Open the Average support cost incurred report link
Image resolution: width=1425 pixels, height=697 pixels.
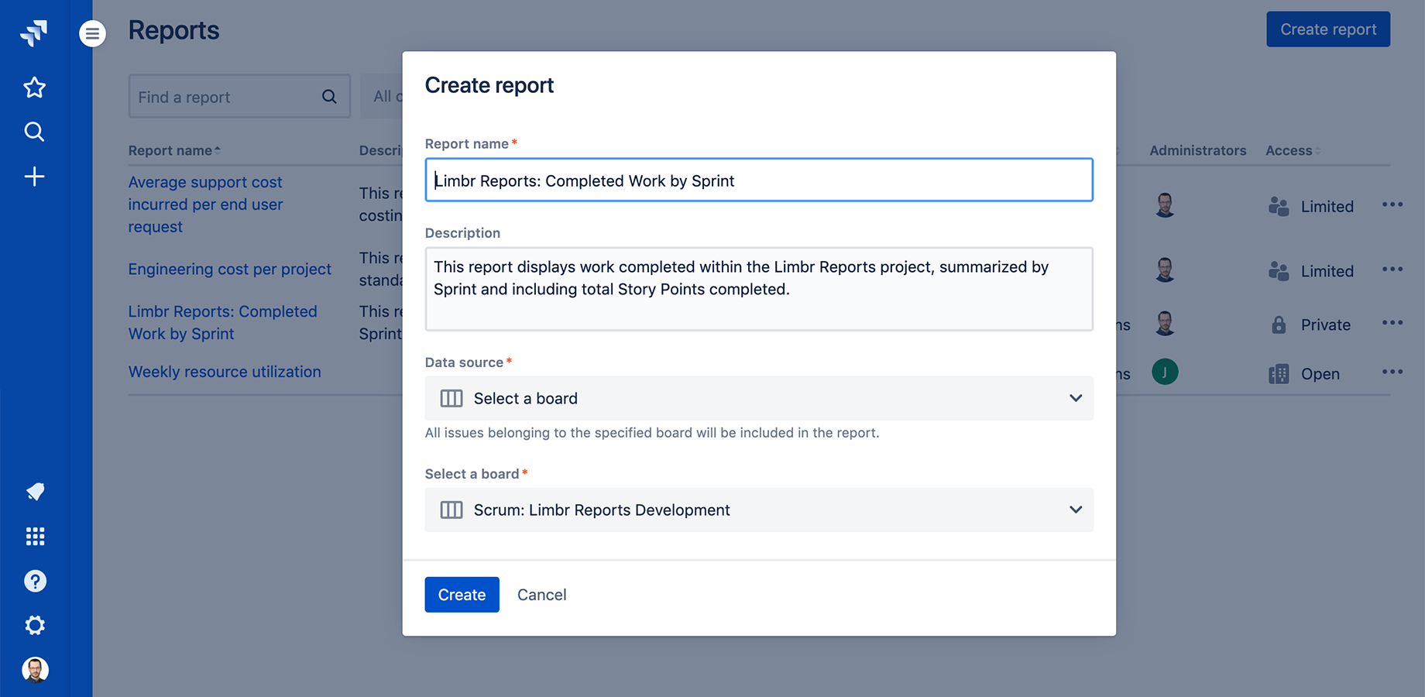205,204
